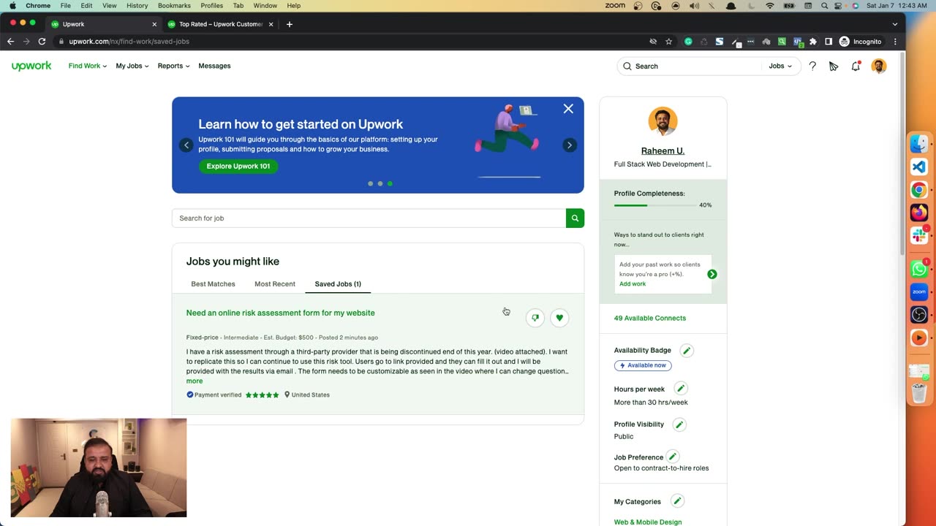Expand job description with more link
Image resolution: width=936 pixels, height=526 pixels.
click(x=195, y=381)
